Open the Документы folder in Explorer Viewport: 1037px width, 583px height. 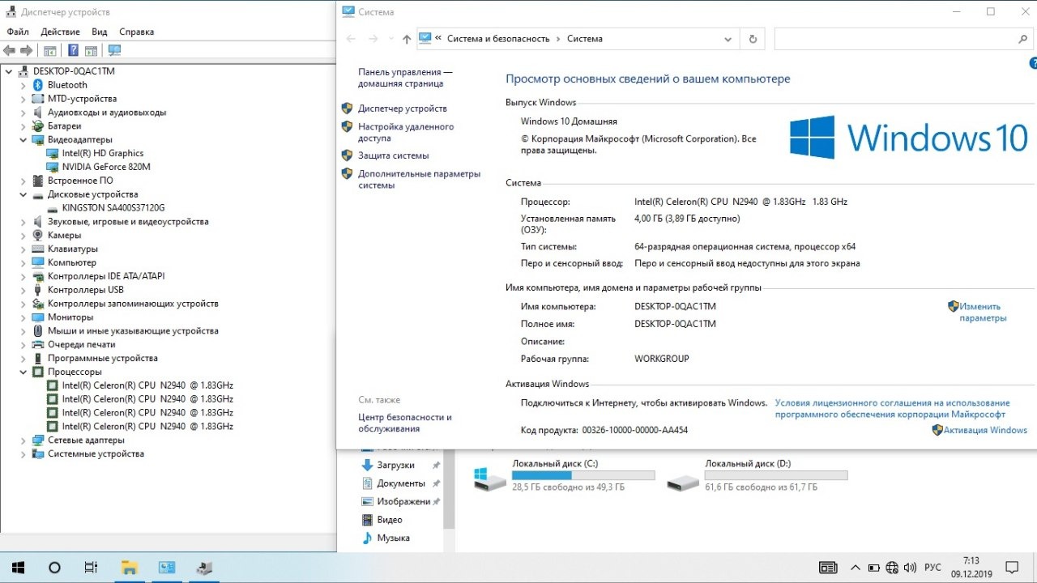tap(401, 484)
